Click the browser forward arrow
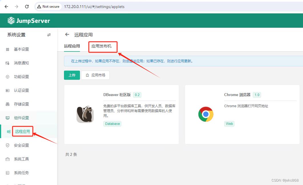Image resolution: width=303 pixels, height=185 pixels. tap(17, 7)
